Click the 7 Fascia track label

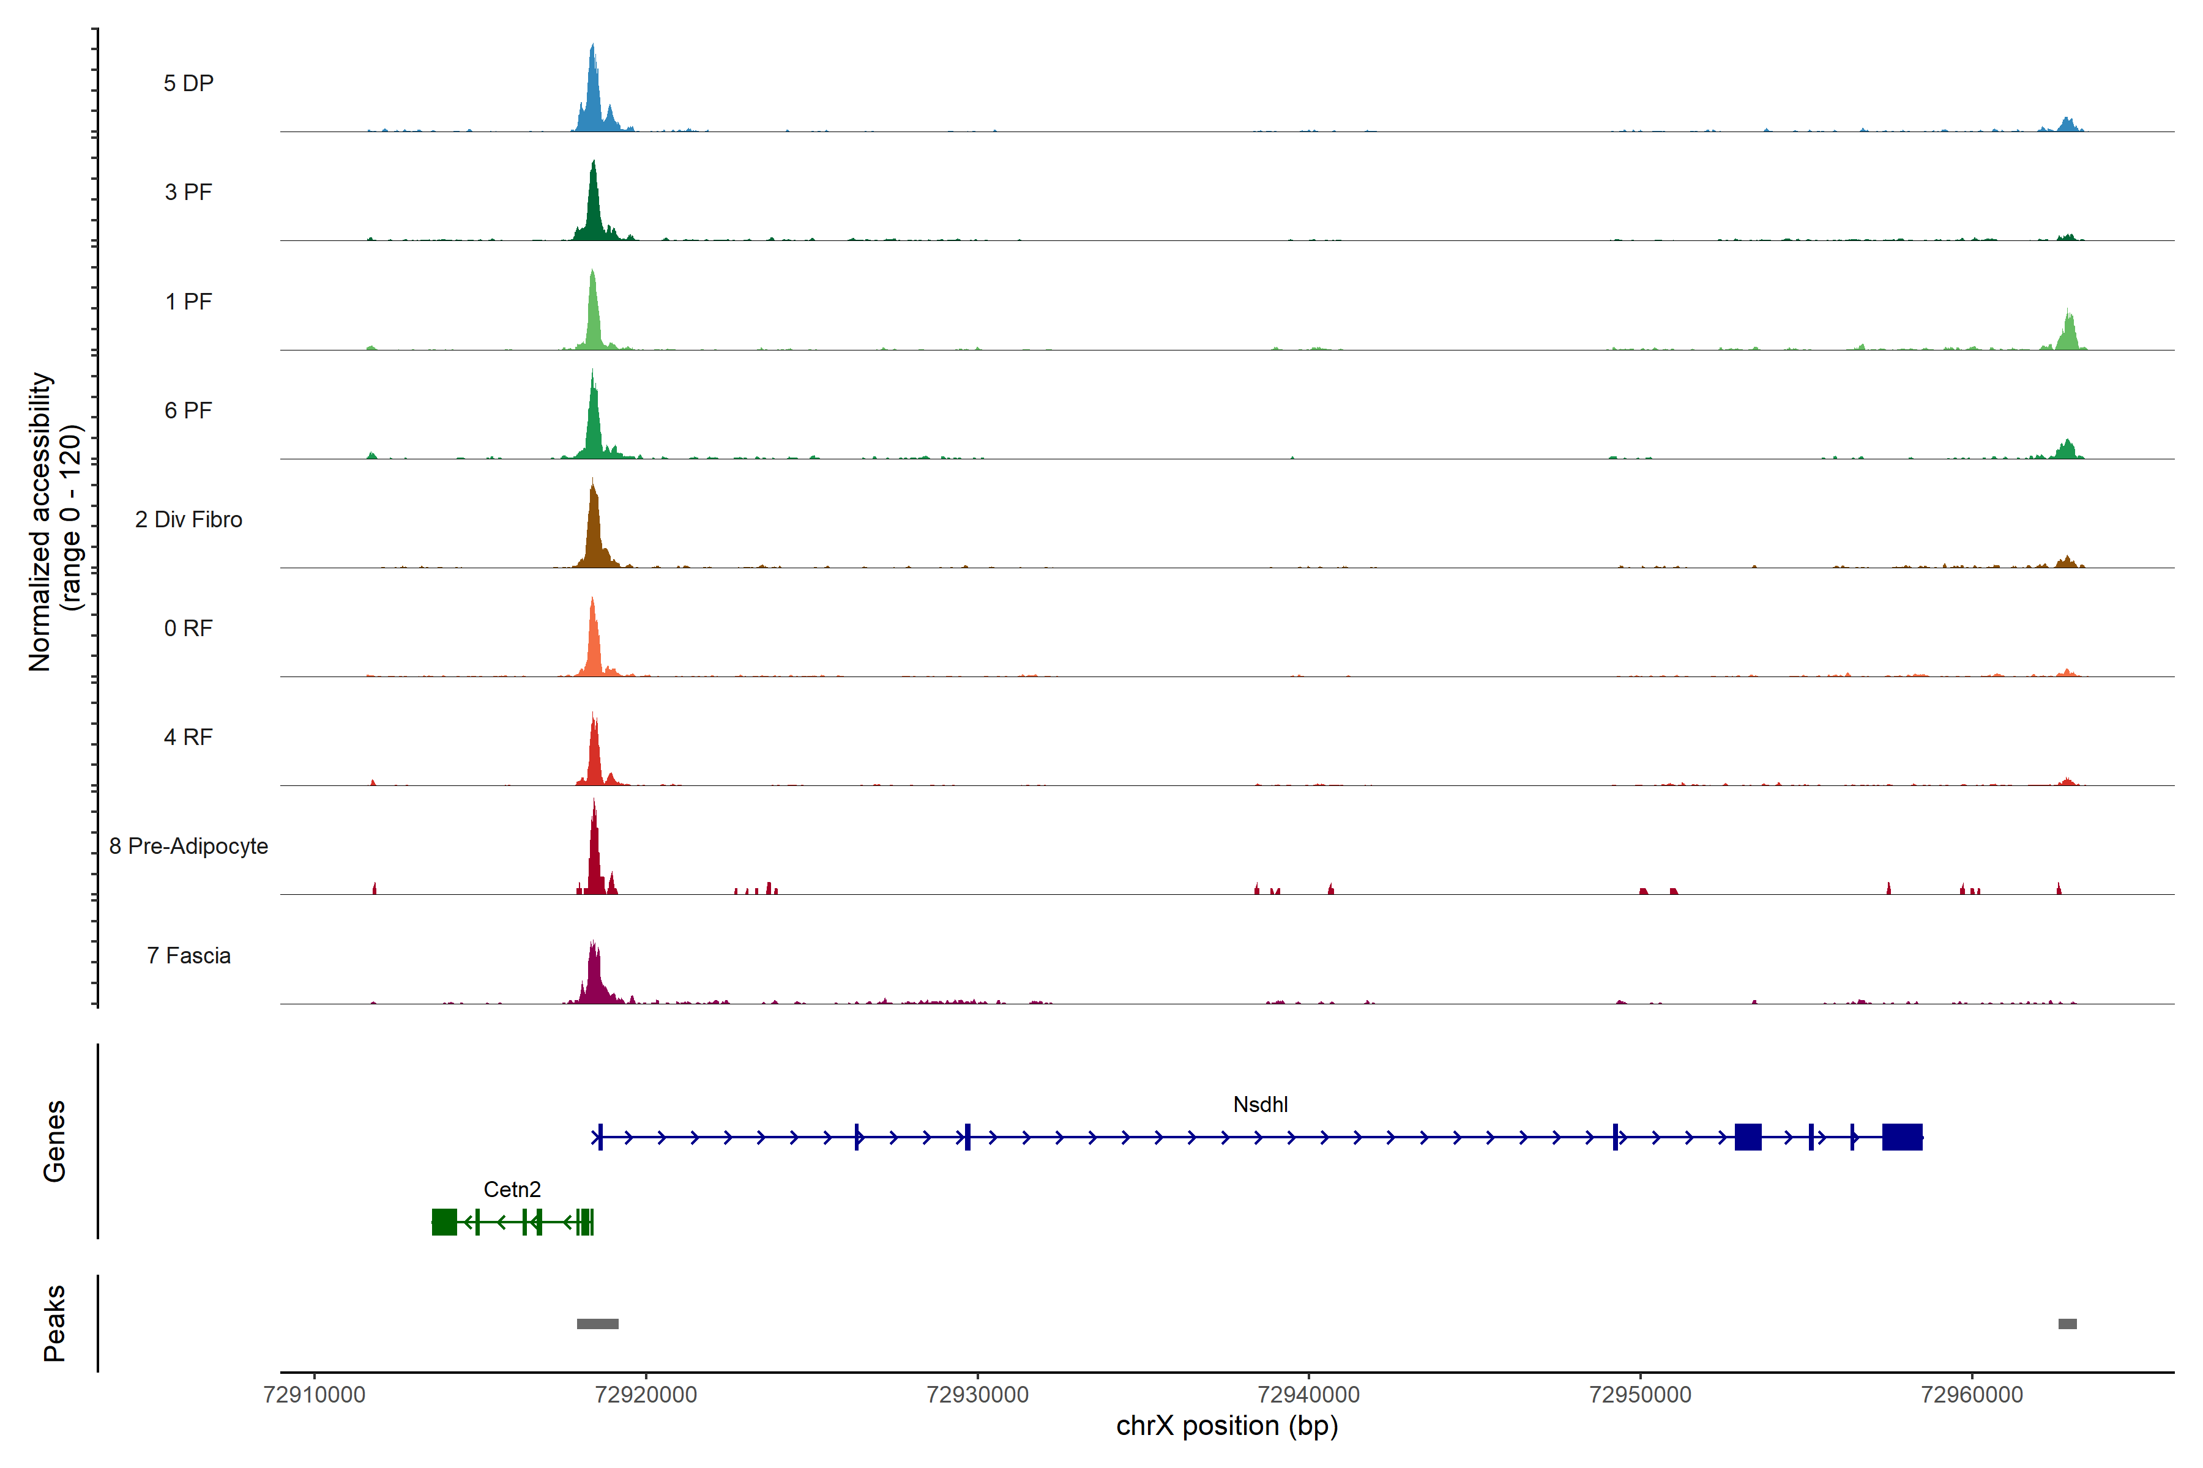click(x=188, y=956)
